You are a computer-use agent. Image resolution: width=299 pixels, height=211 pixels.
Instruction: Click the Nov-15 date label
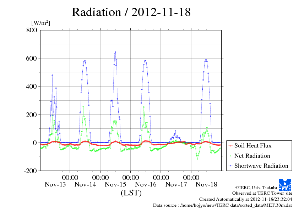(115, 184)
